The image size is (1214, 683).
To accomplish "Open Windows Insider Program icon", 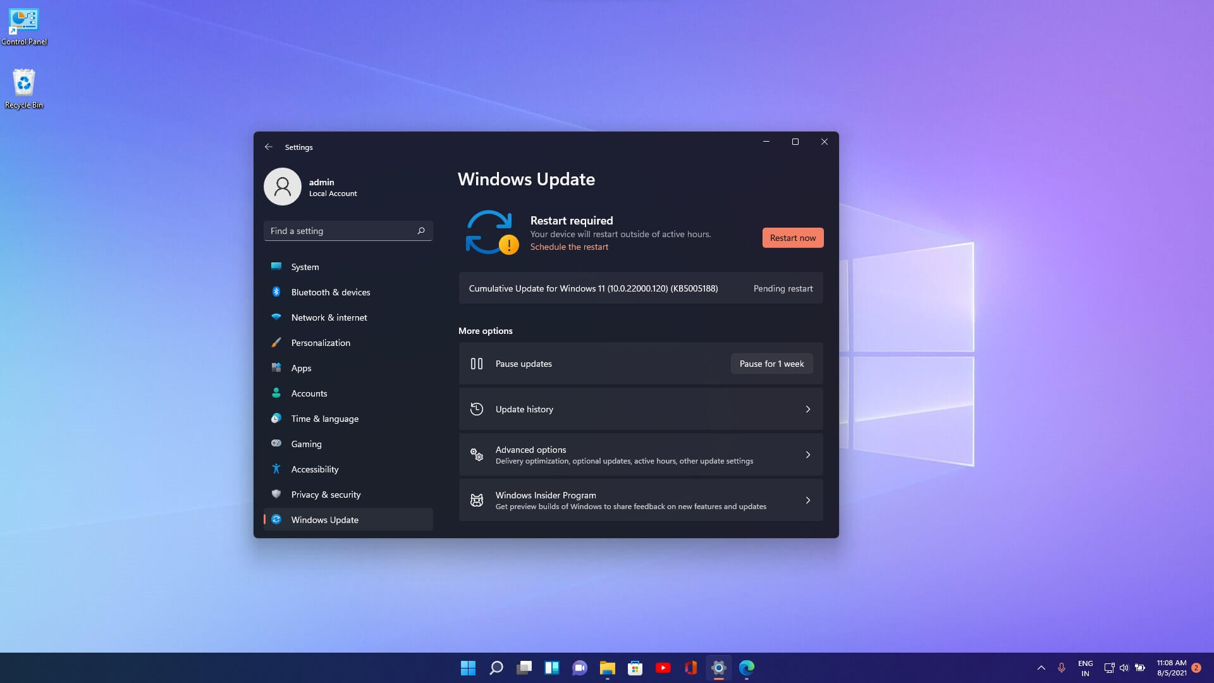I will (476, 500).
